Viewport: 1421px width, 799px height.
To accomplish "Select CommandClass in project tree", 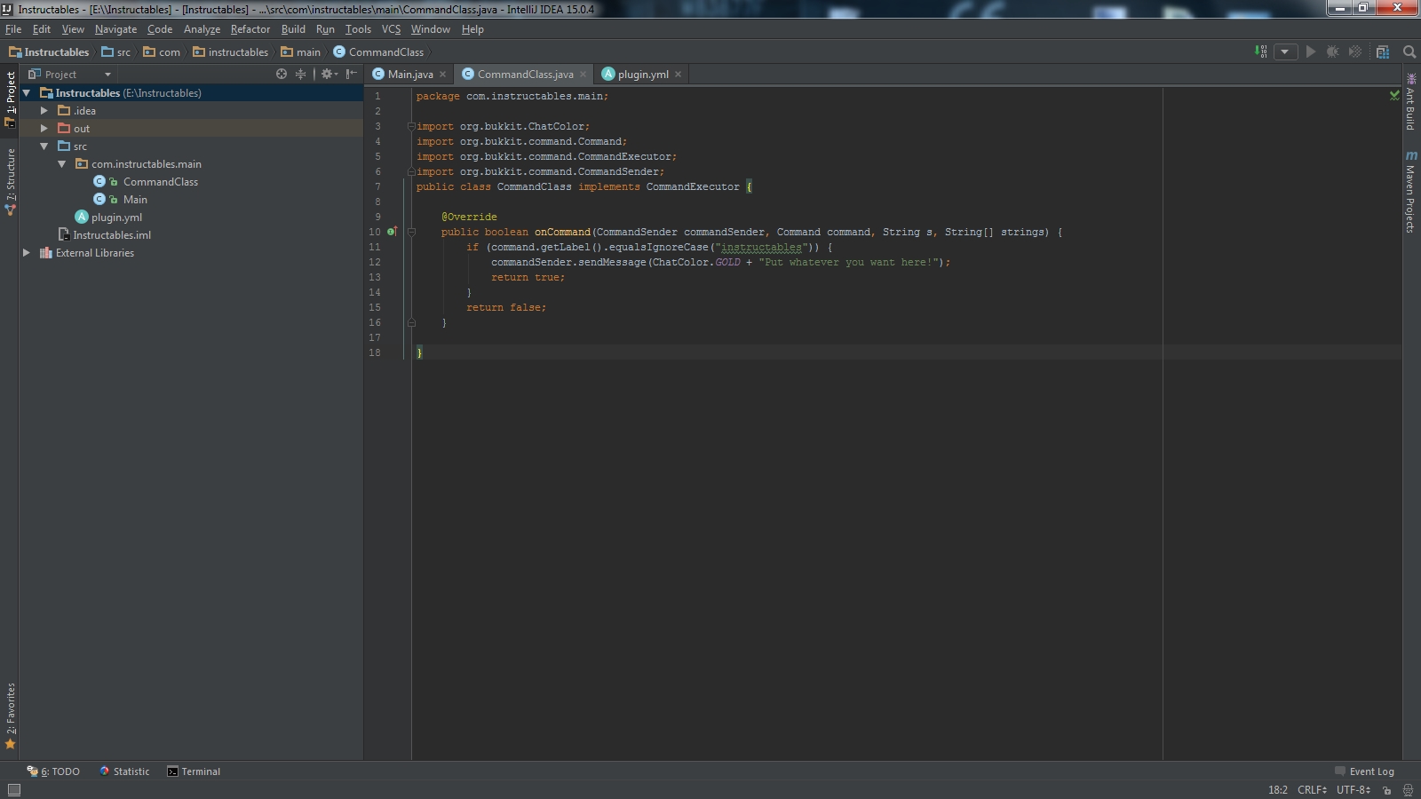I will point(160,181).
